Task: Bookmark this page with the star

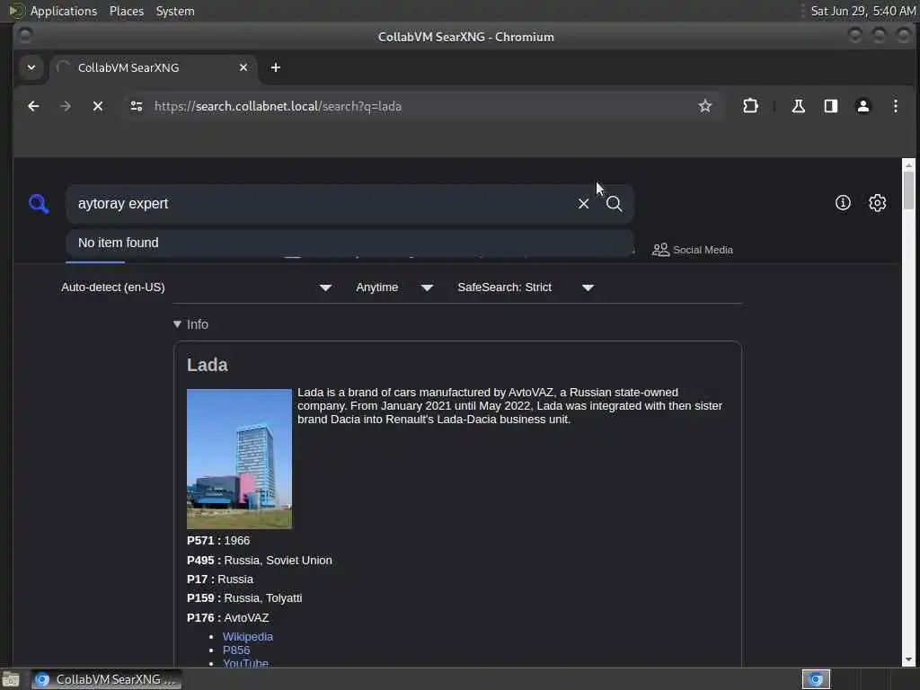Action: 704,106
